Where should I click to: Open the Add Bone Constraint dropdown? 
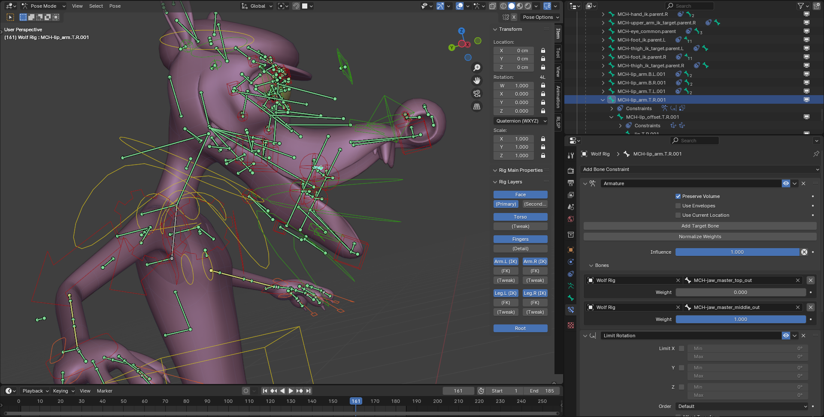coord(700,169)
